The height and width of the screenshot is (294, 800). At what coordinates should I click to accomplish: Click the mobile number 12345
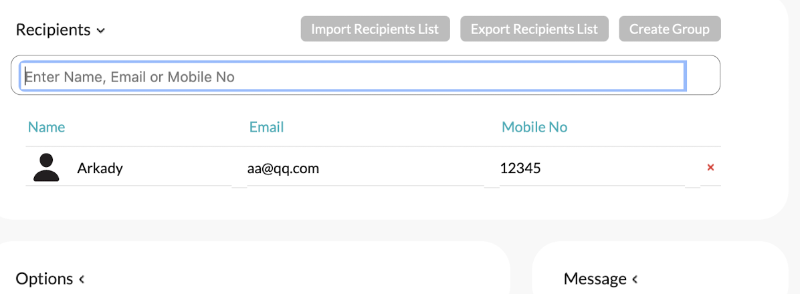pos(520,168)
